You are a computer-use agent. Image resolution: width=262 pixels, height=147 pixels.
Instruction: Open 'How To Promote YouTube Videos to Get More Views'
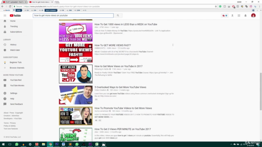[x=123, y=108]
